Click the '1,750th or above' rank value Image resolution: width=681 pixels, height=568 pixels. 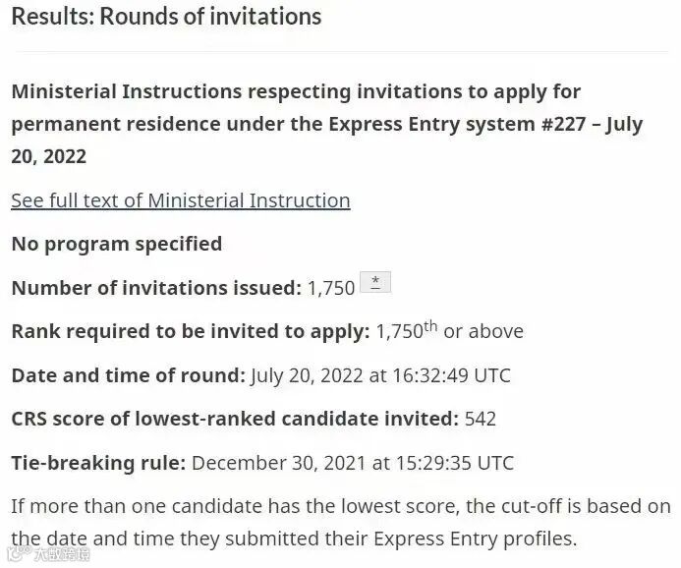[x=449, y=331]
